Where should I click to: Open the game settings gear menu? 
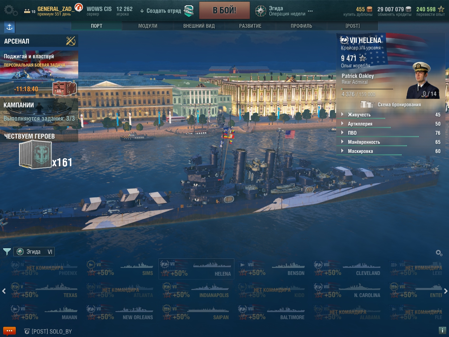(x=11, y=11)
